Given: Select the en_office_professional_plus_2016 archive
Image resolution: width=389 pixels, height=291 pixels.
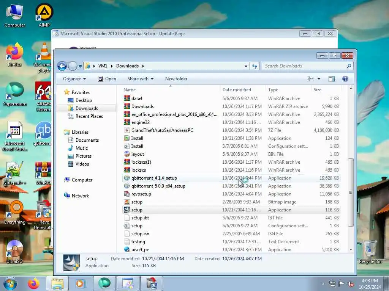Looking at the screenshot, I should pos(231,114).
